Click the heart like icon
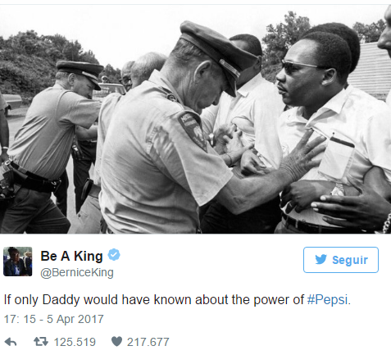 (116, 342)
